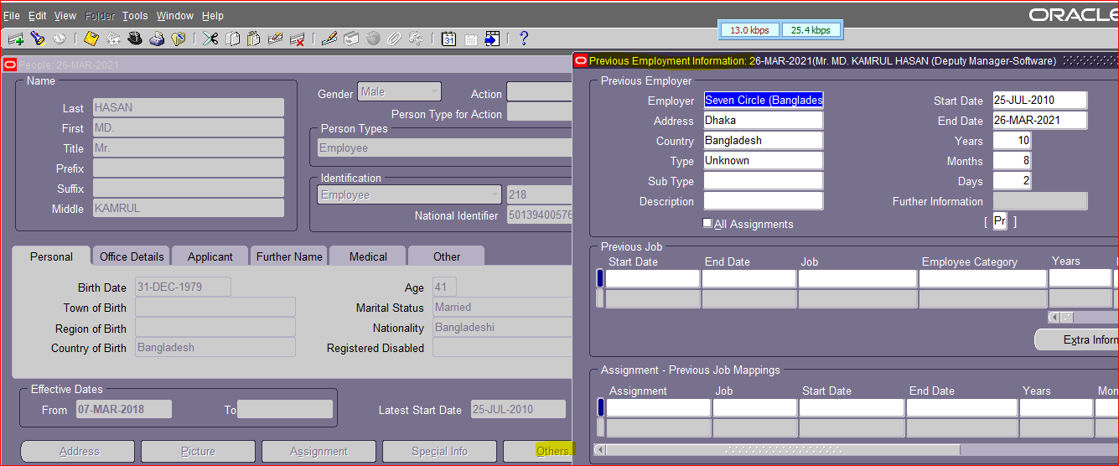This screenshot has width=1119, height=466.
Task: Click the Clear Record eraser icon
Action: point(275,39)
